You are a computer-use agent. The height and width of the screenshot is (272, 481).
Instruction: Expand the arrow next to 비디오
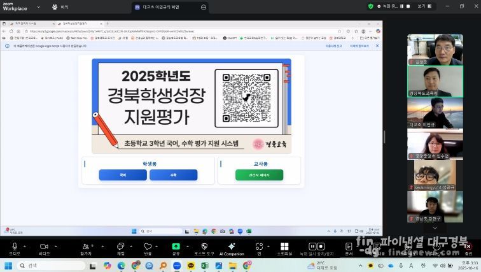tap(55, 245)
